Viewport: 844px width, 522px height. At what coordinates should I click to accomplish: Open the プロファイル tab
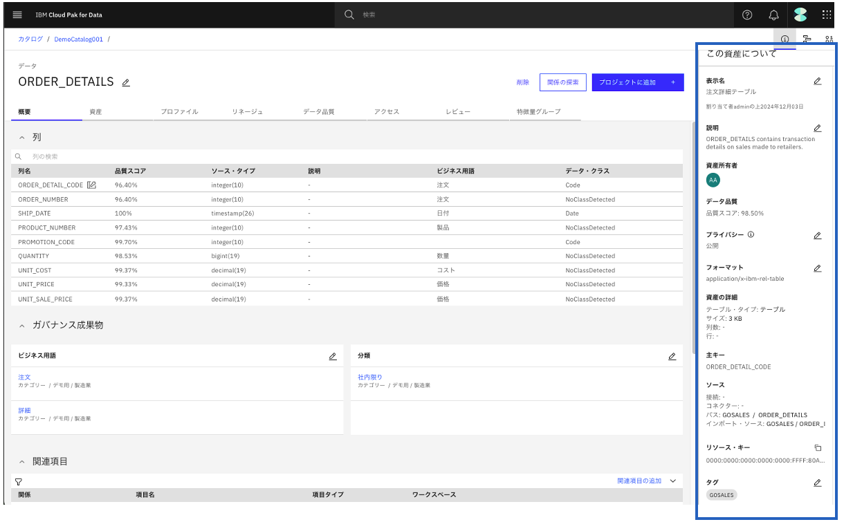tap(189, 112)
